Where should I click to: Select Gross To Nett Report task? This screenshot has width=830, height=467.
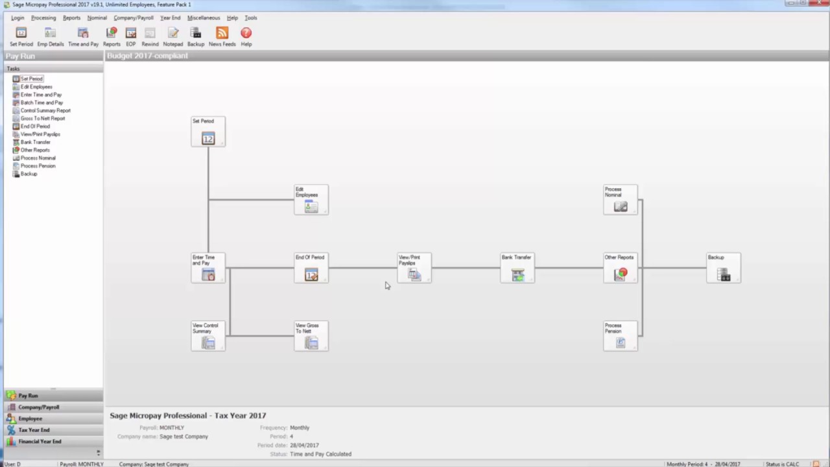click(x=39, y=118)
